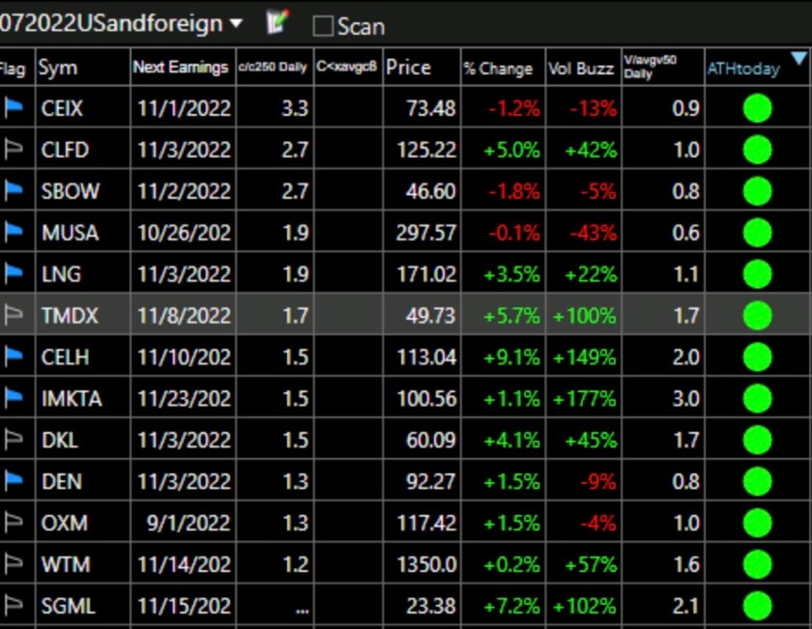This screenshot has width=812, height=629.
Task: Open the 072022USandforeign watchlist dropdown
Action: [x=236, y=23]
